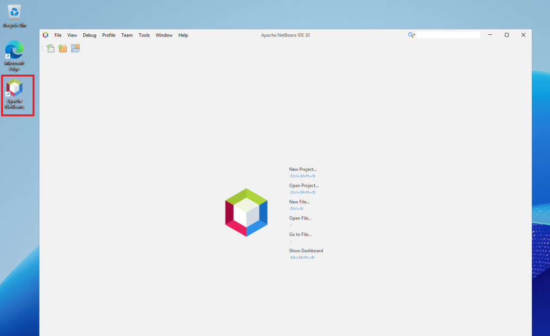This screenshot has height=336, width=550.
Task: Click the Open Project... link
Action: click(x=304, y=186)
